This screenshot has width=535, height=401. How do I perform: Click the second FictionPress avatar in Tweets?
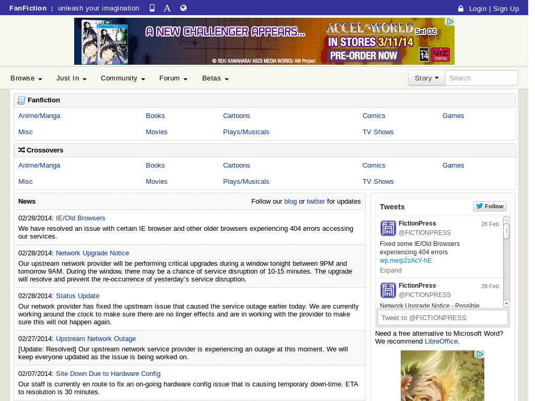(x=388, y=290)
